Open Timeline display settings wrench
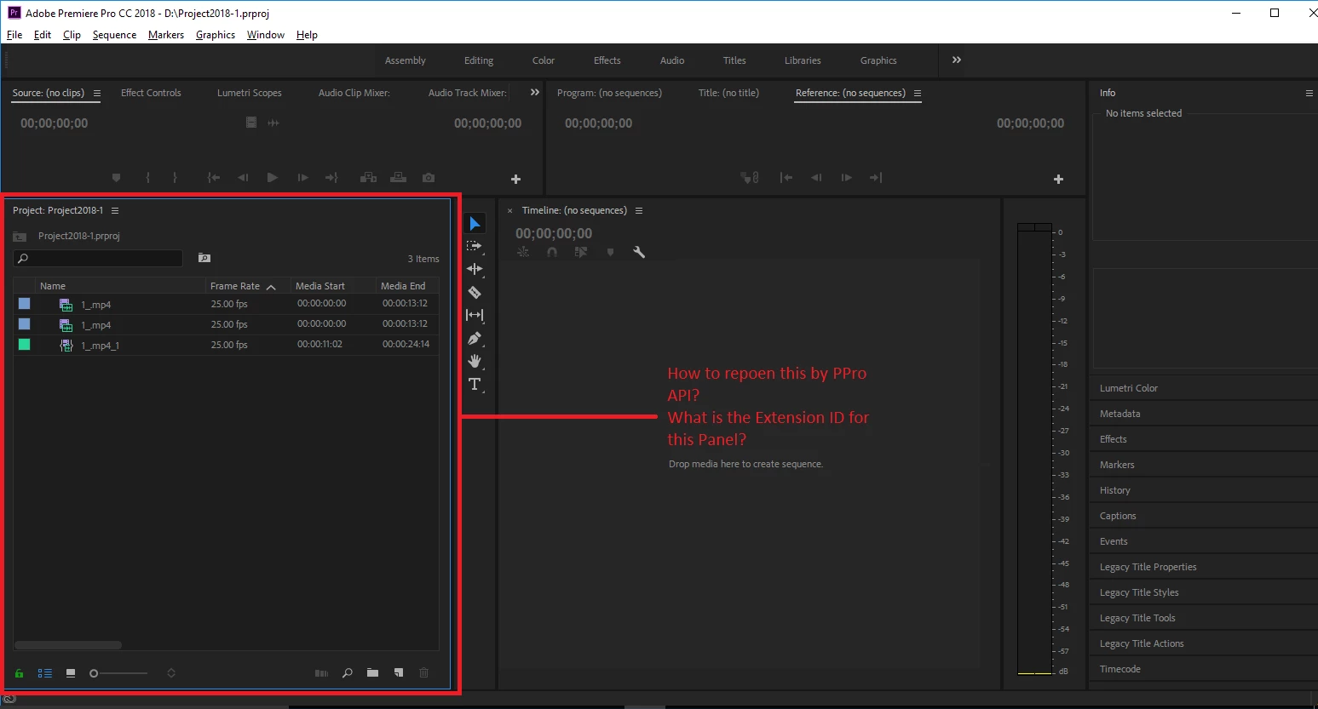Image resolution: width=1318 pixels, height=709 pixels. pos(639,252)
